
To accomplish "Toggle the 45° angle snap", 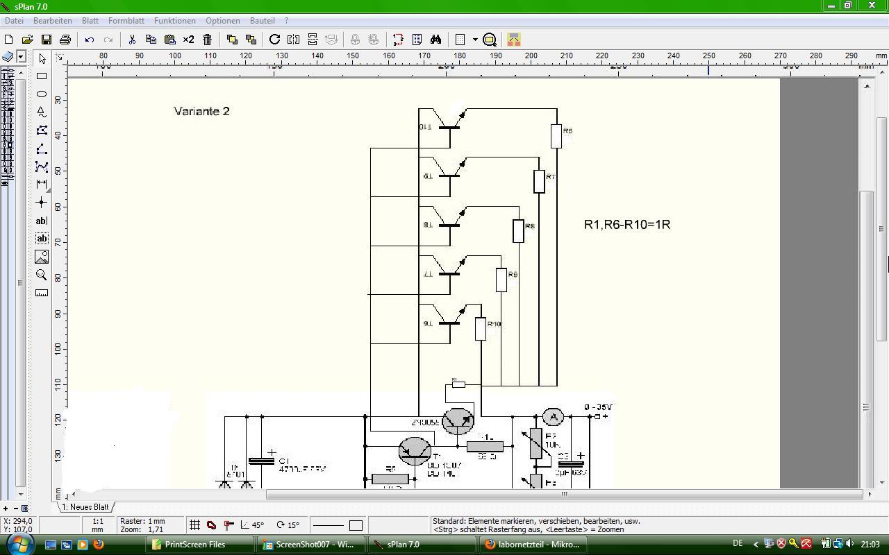I will 251,525.
